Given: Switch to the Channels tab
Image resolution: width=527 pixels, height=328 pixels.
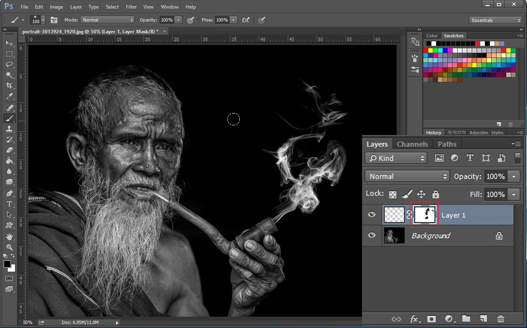Looking at the screenshot, I should (x=412, y=144).
